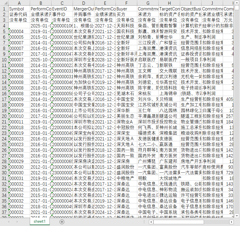Click buyer cell 深深房
This screenshot has width=240, height=226.
pos(127,161)
